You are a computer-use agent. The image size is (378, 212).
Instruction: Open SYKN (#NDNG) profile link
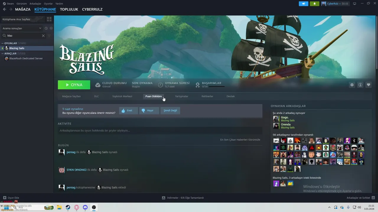(76, 170)
